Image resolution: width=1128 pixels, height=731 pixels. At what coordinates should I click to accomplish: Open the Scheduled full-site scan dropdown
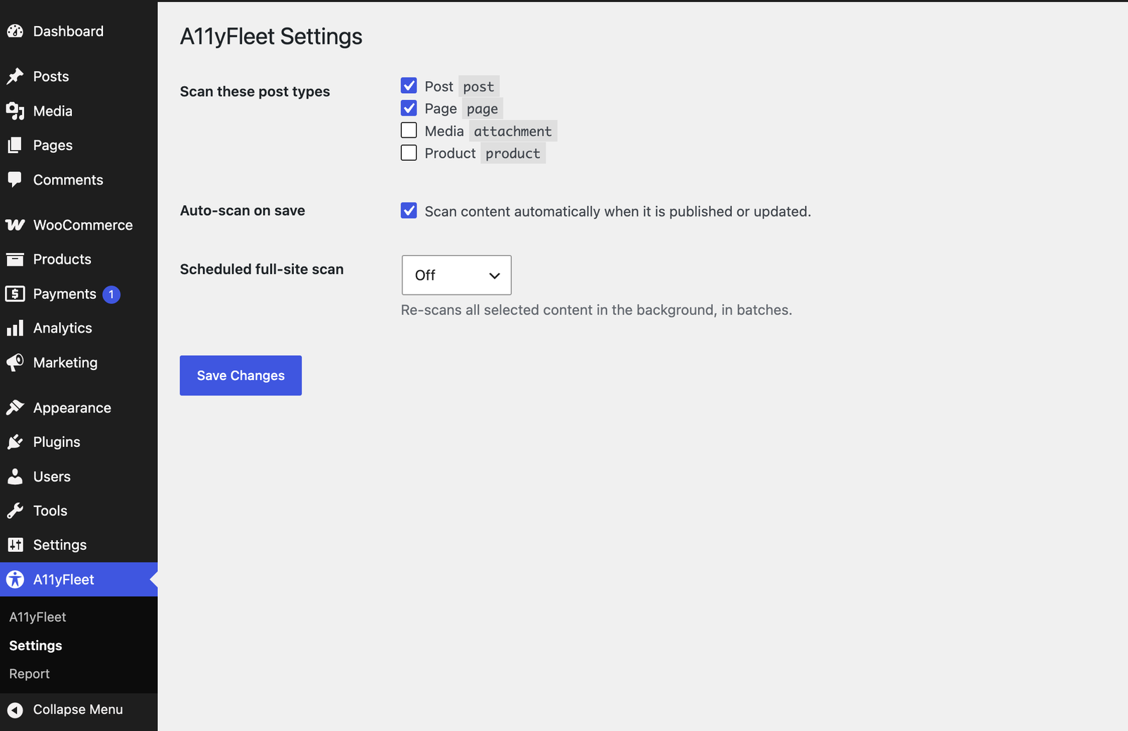point(457,275)
